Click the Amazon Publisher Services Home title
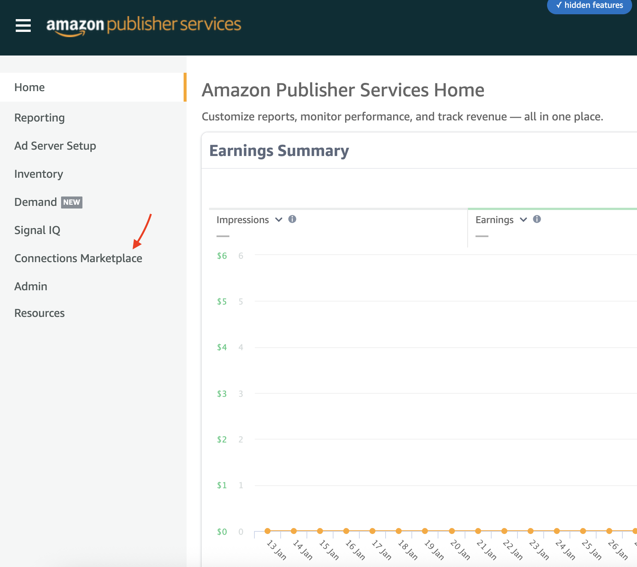637x567 pixels. pos(343,90)
